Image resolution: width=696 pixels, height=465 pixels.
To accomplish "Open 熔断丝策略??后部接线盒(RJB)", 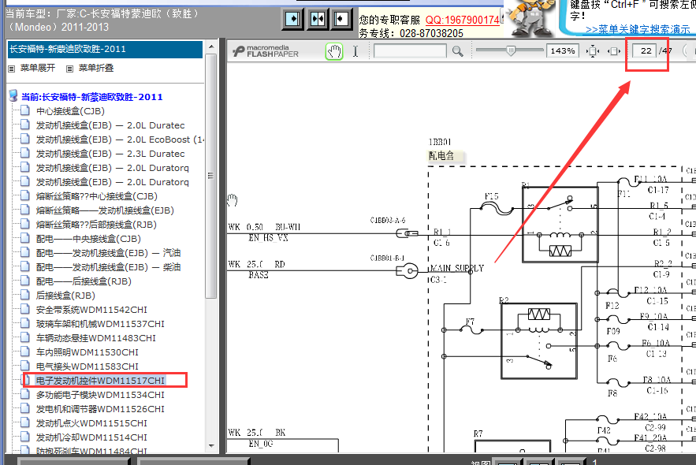I will [x=96, y=225].
